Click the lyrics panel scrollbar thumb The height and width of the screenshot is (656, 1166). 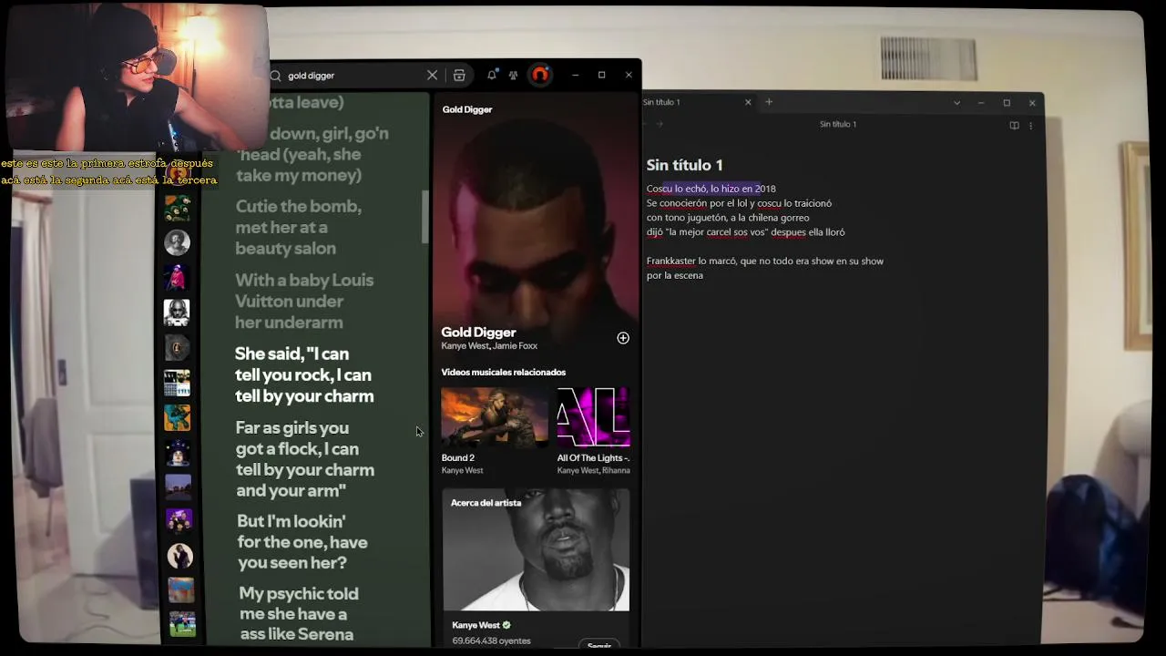click(424, 218)
